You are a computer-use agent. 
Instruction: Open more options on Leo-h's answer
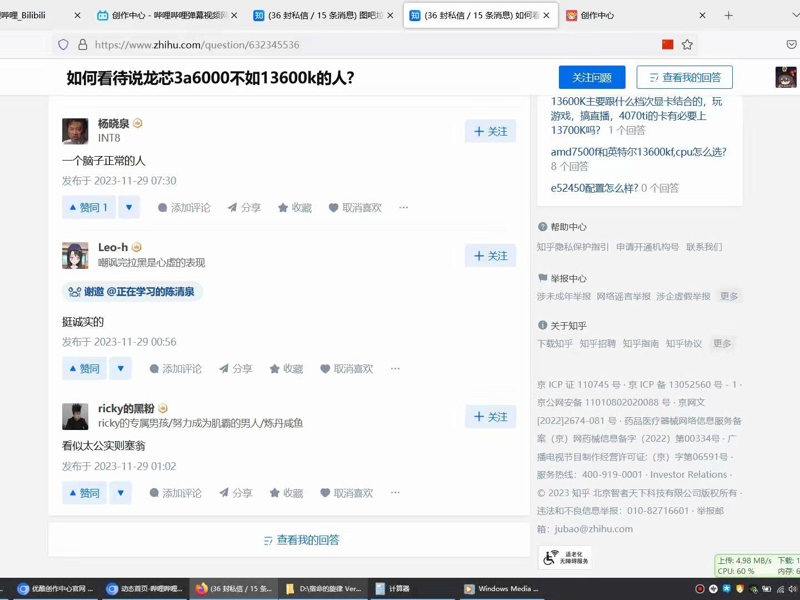(396, 368)
